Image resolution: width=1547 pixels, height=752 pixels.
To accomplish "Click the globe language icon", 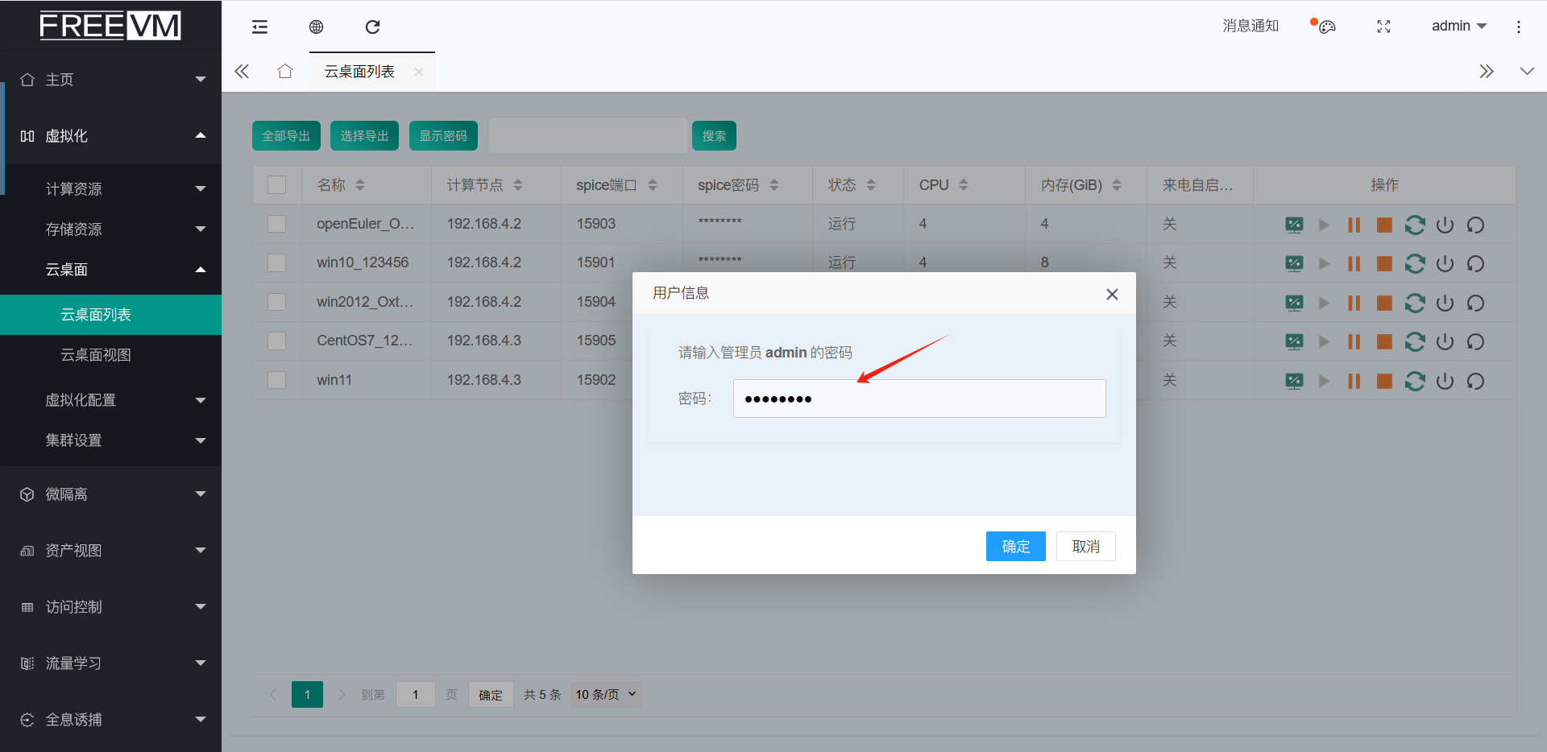I will (316, 27).
